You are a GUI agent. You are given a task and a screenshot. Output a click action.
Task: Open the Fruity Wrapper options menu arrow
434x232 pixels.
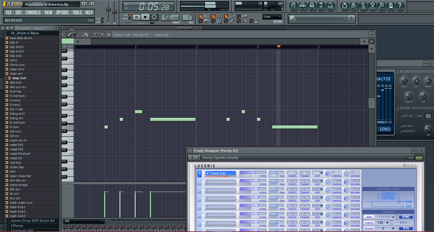point(190,151)
